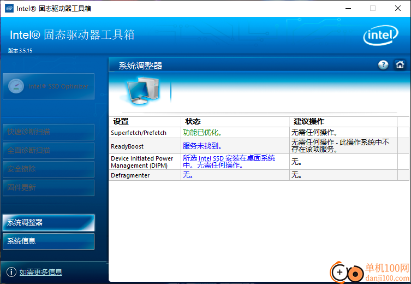Select the Superfetch/Prefetch row label
Screen dimensions: 411x284
point(139,133)
